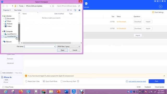Select Anti-Recovery Flash option
Viewport: 167px width, 94px height.
point(62,81)
